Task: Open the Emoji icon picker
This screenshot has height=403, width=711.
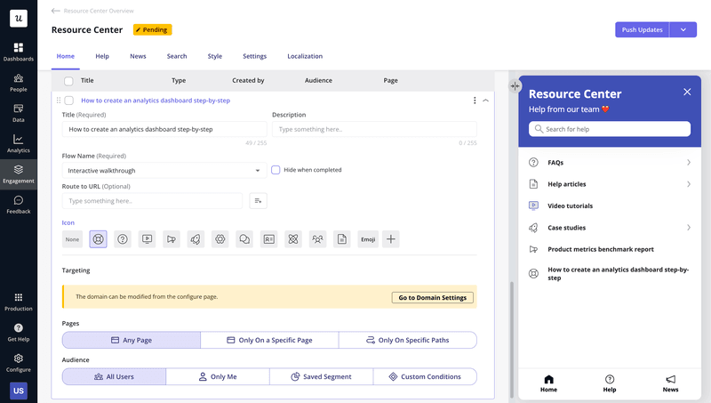Action: coord(368,239)
